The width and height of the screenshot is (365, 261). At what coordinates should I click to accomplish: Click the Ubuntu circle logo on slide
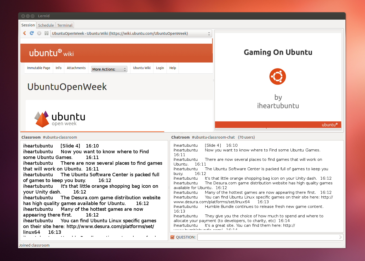tap(278, 76)
